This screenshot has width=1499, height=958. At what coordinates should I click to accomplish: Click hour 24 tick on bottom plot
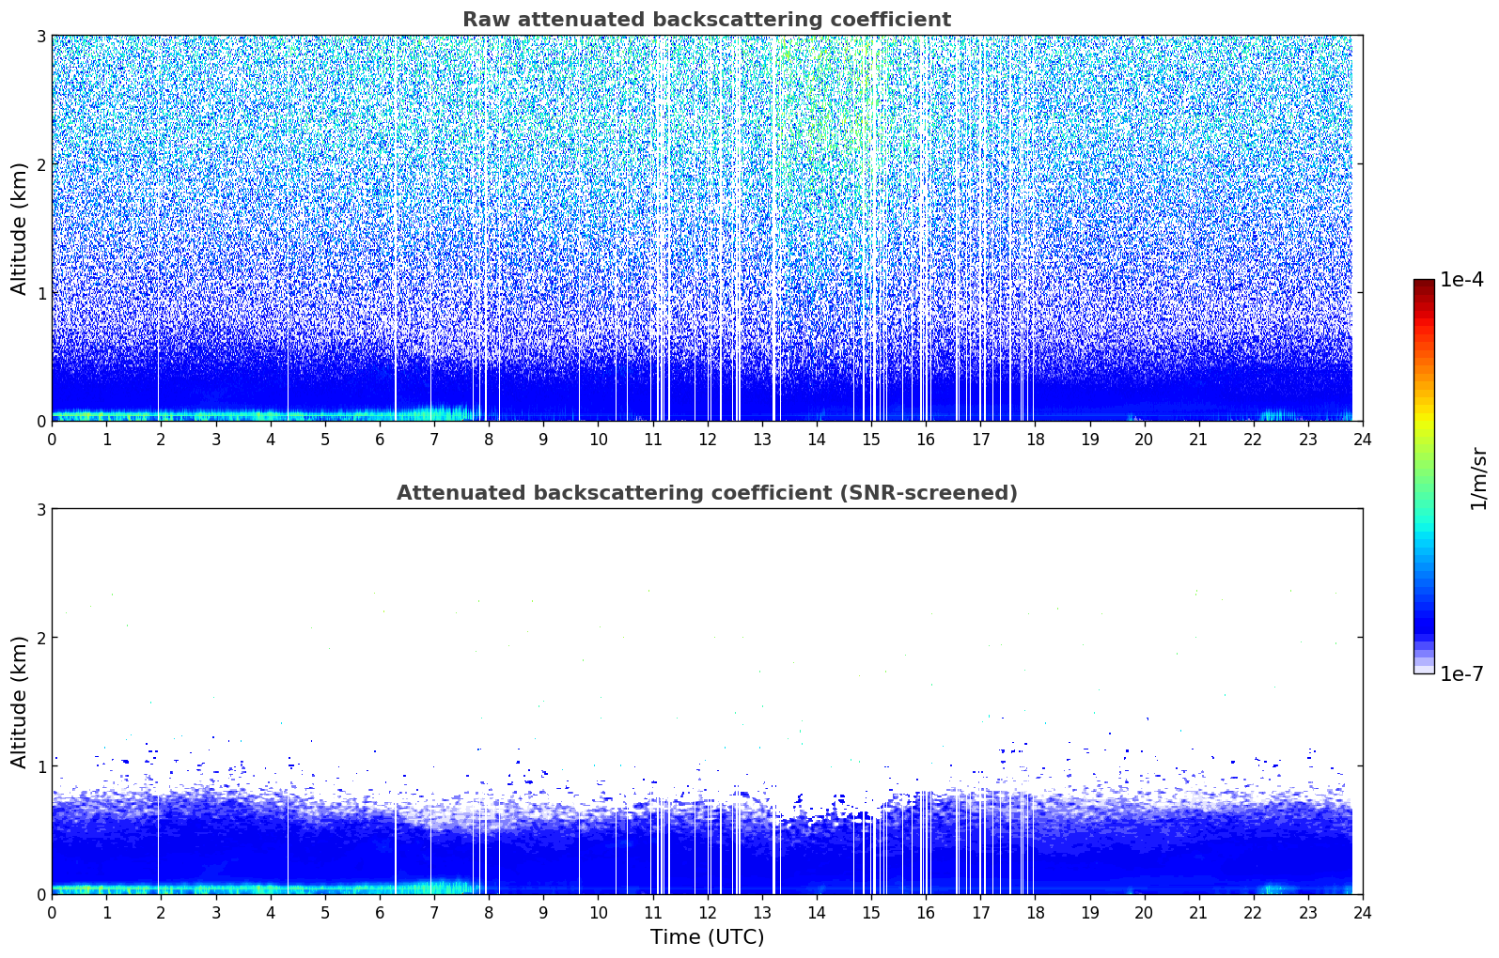(1362, 912)
